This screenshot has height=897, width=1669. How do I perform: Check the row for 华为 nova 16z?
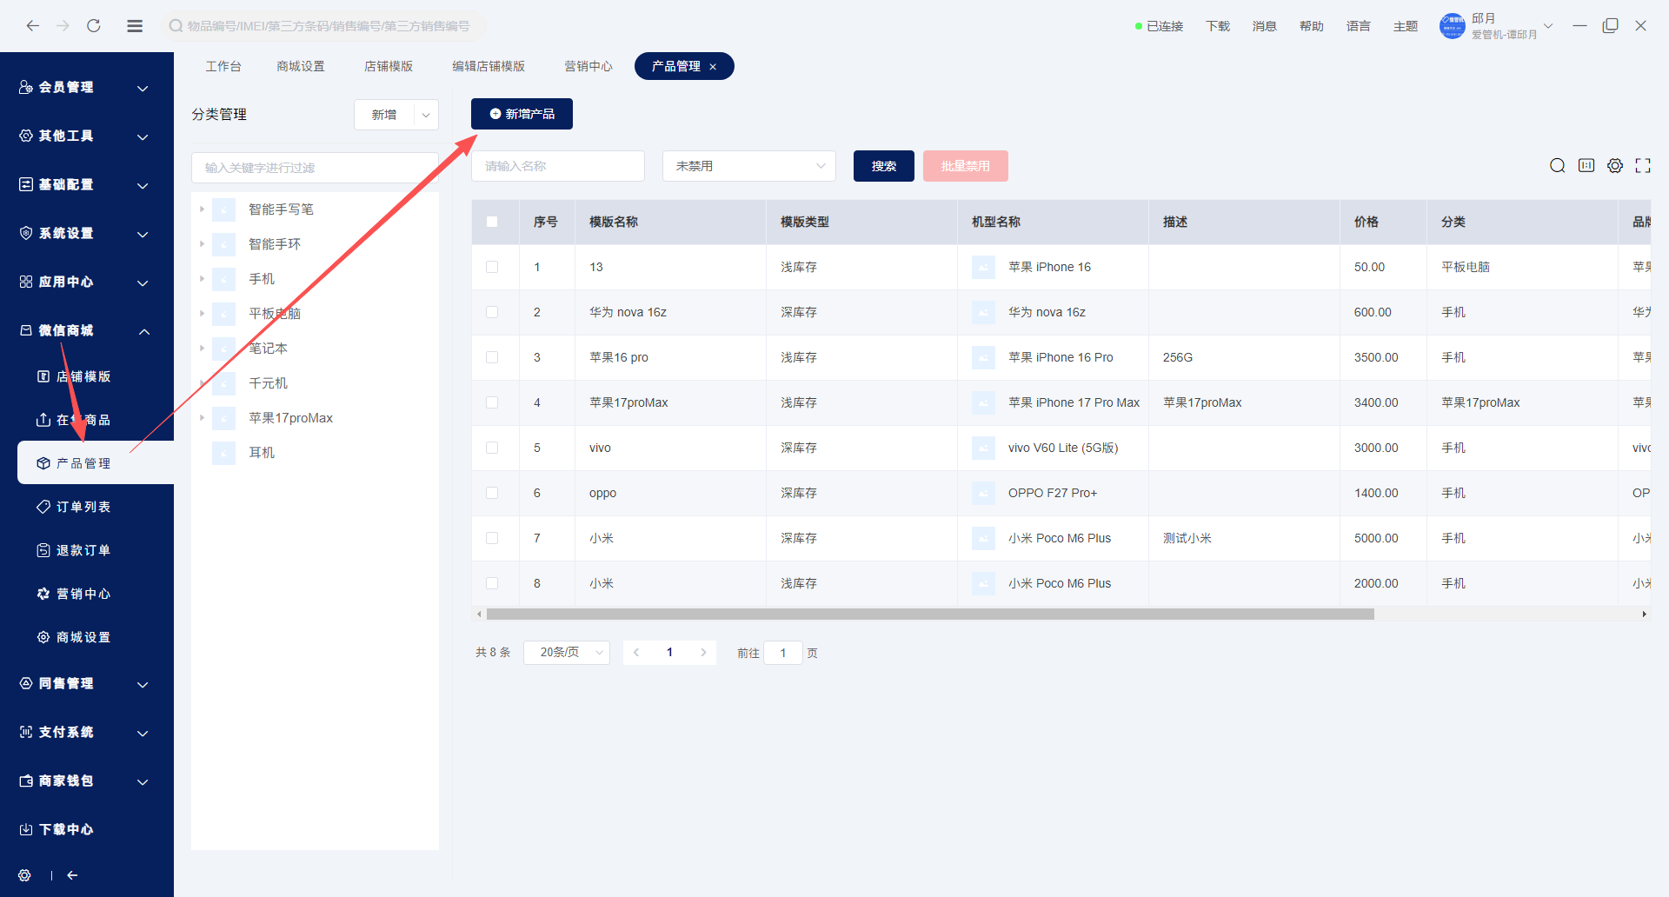tap(492, 312)
